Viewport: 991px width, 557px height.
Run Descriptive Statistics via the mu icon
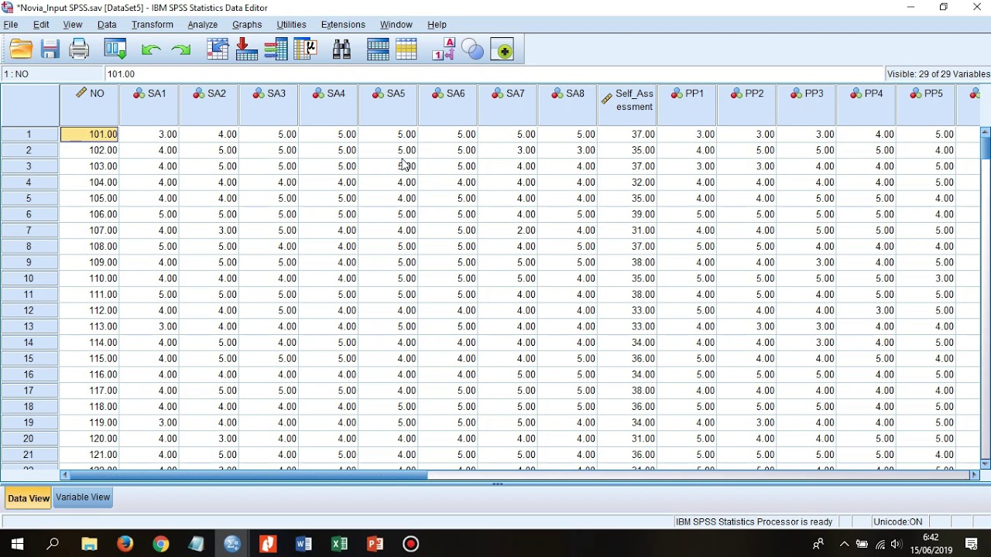[306, 50]
